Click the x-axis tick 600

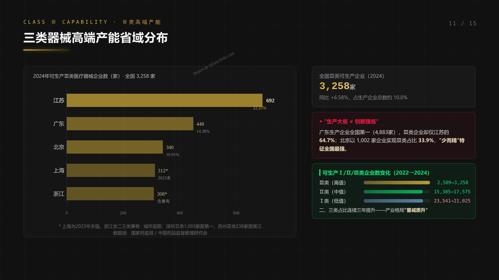click(x=236, y=213)
